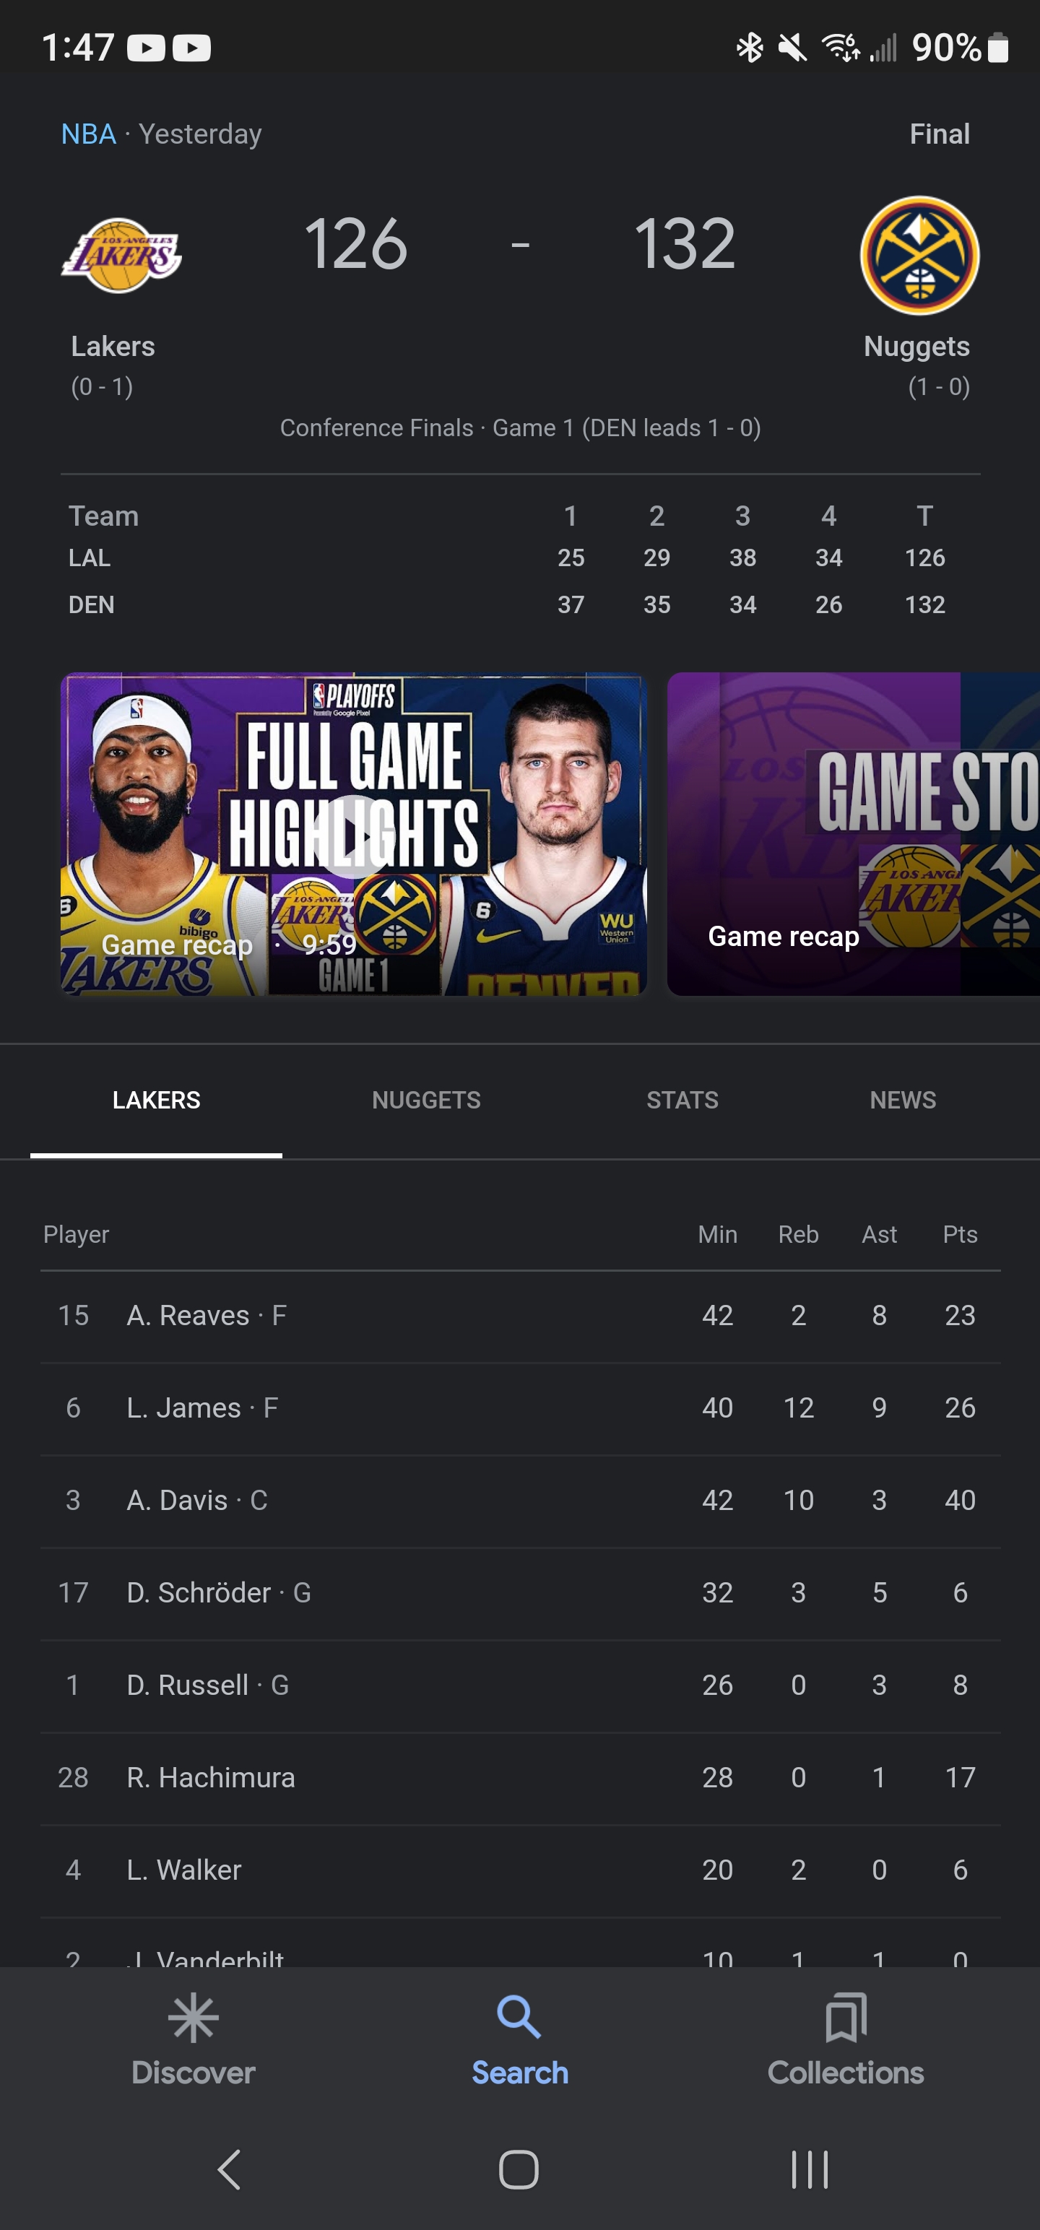Select the L. Walker player row
Image resolution: width=1040 pixels, height=2230 pixels.
click(x=519, y=1872)
